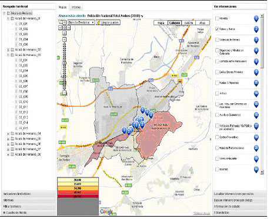Select the Satélite map view

(188, 23)
